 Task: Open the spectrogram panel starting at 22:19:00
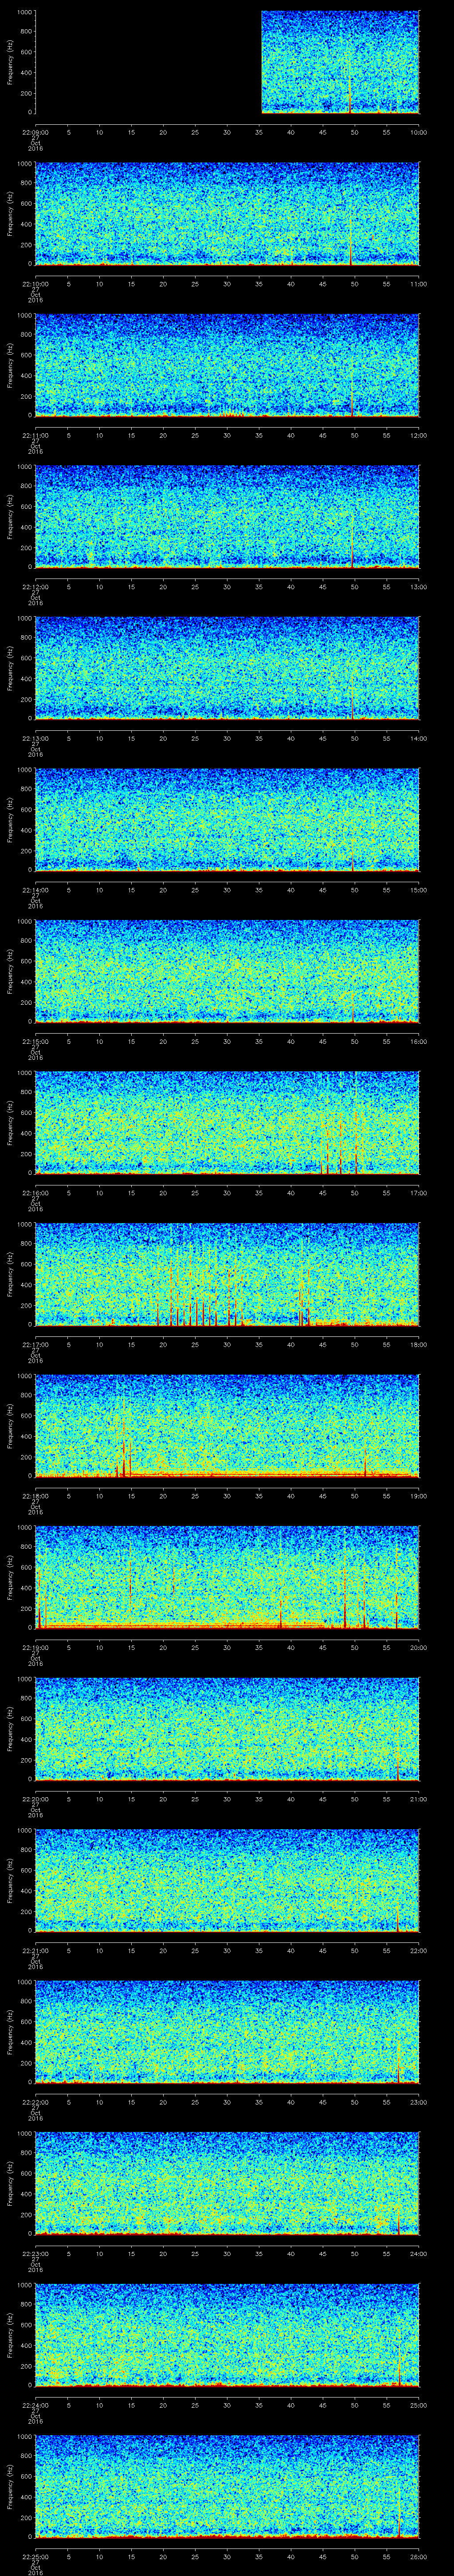[227, 1577]
